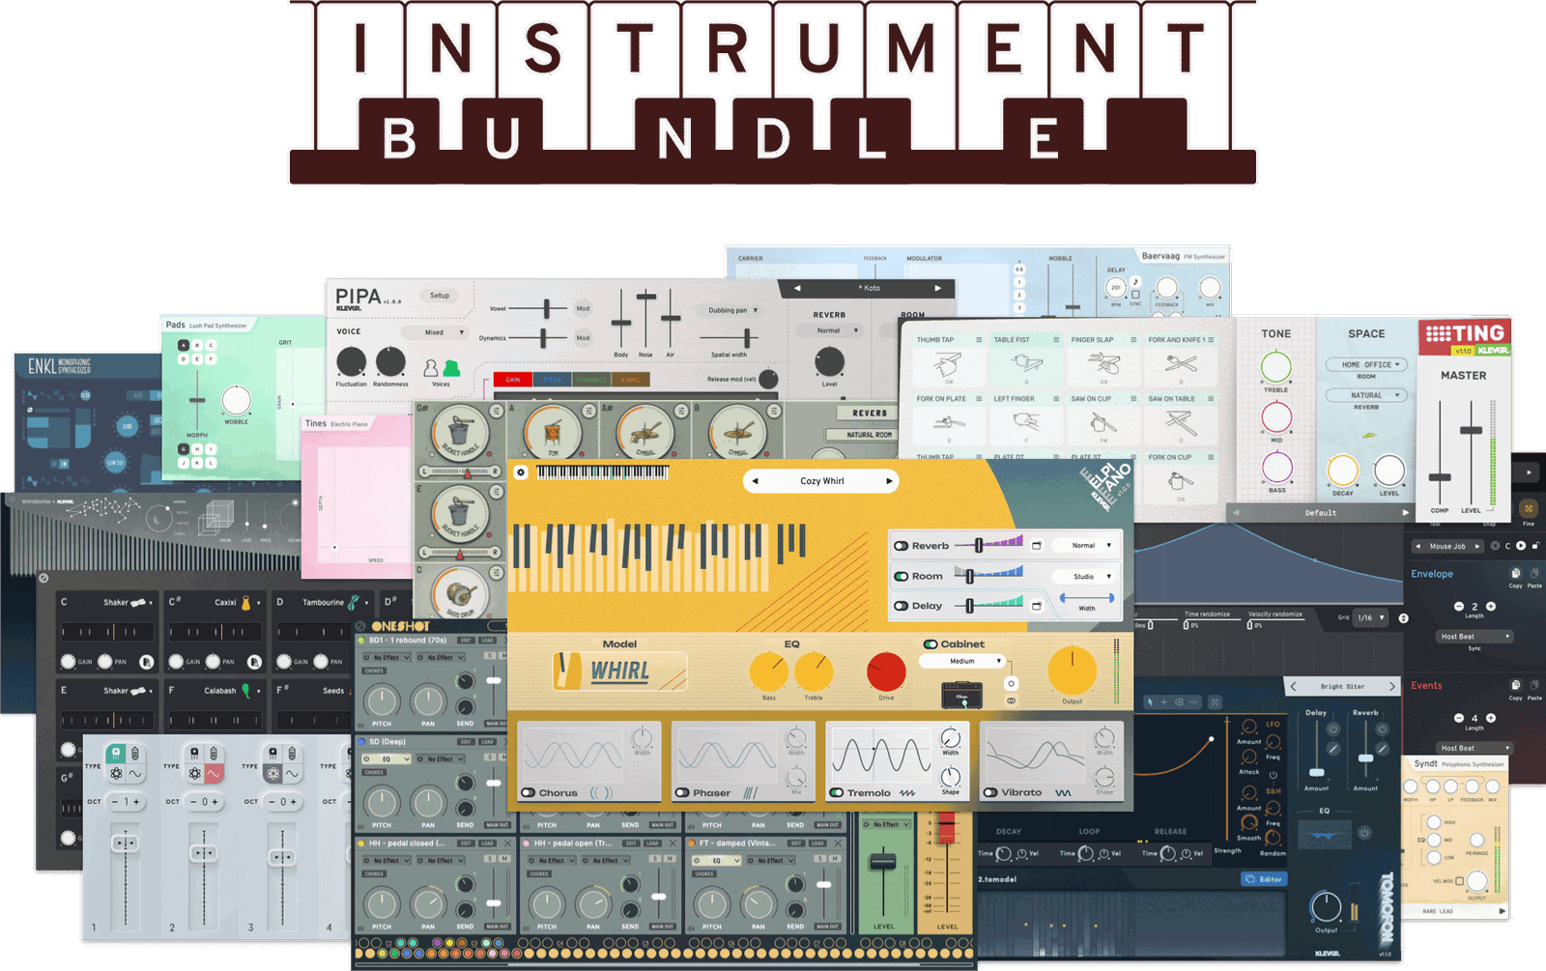Image resolution: width=1546 pixels, height=971 pixels.
Task: Disable the Room toggle on Elpiano
Action: tap(902, 577)
